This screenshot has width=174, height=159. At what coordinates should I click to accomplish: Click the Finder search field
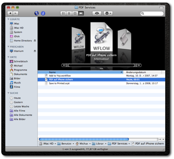[x=152, y=14]
